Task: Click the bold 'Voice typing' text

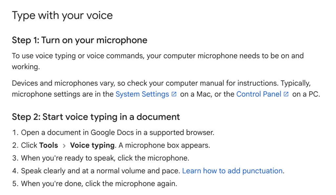Action: click(92, 145)
